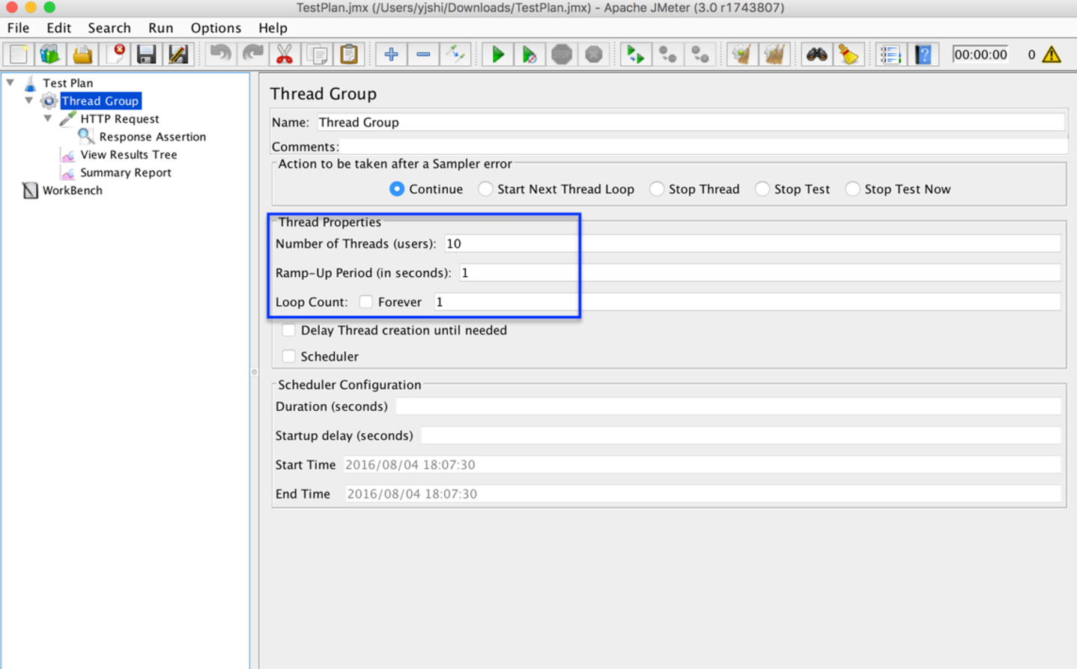Click the green Start test button
The image size is (1077, 669).
pos(497,55)
